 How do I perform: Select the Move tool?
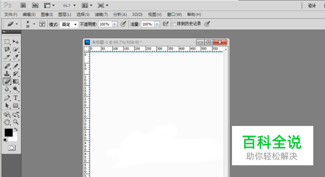click(x=15, y=42)
